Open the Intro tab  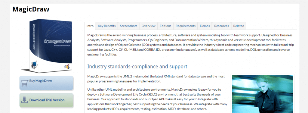tap(90, 26)
